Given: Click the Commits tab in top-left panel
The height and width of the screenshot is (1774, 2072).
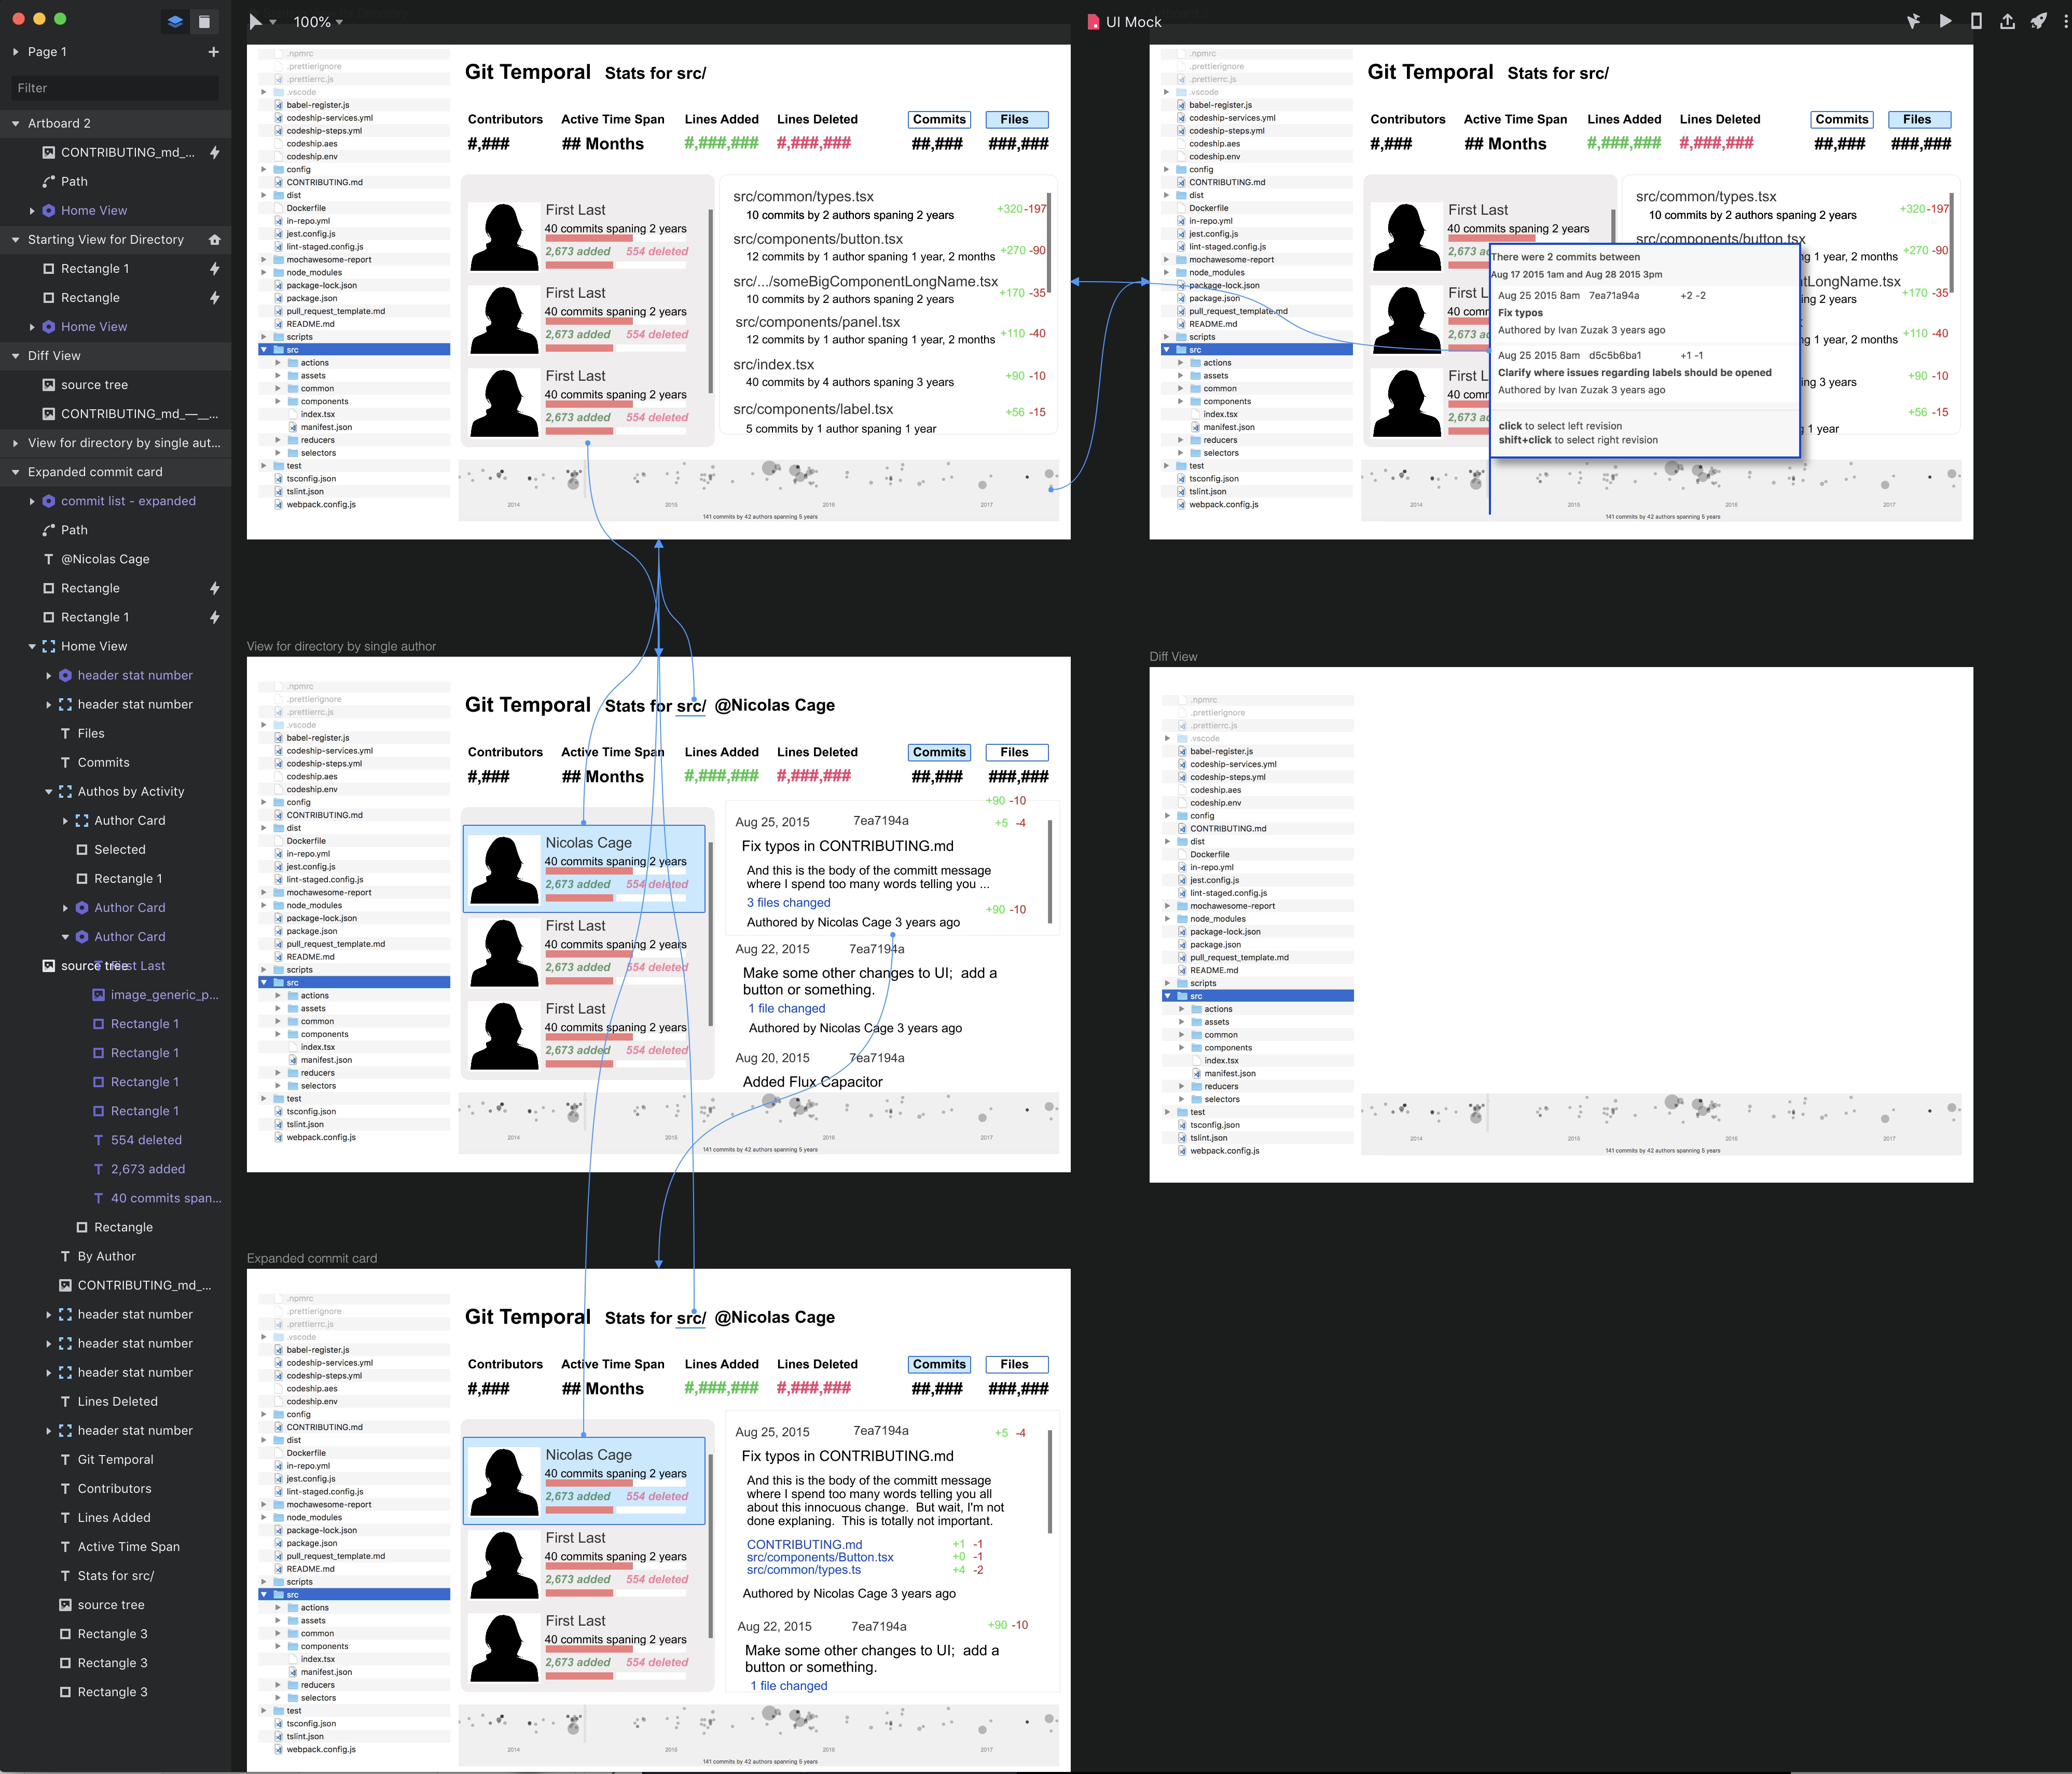Looking at the screenshot, I should click(935, 118).
